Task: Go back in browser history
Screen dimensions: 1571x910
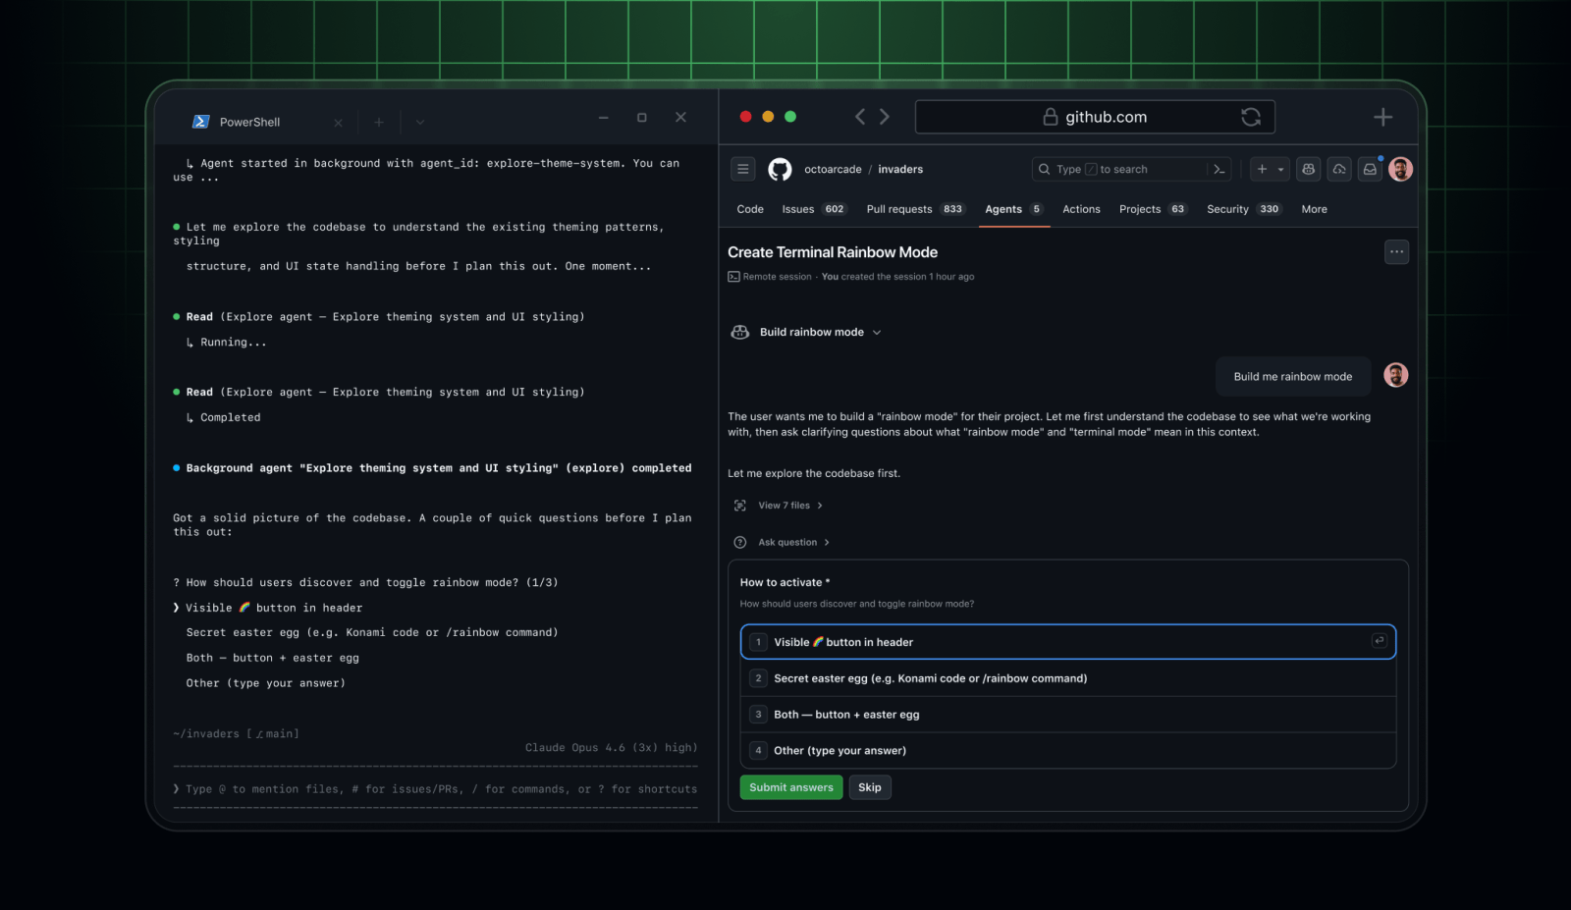Action: [x=860, y=117]
